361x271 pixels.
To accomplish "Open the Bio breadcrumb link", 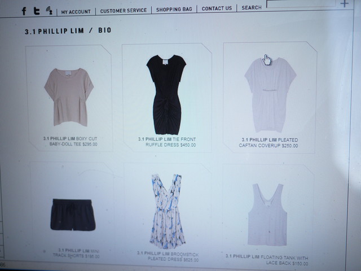I will click(x=105, y=30).
